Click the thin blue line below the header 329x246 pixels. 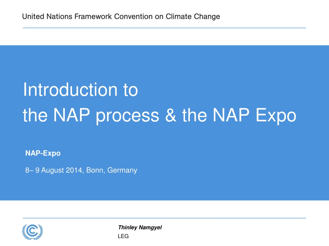click(x=164, y=28)
